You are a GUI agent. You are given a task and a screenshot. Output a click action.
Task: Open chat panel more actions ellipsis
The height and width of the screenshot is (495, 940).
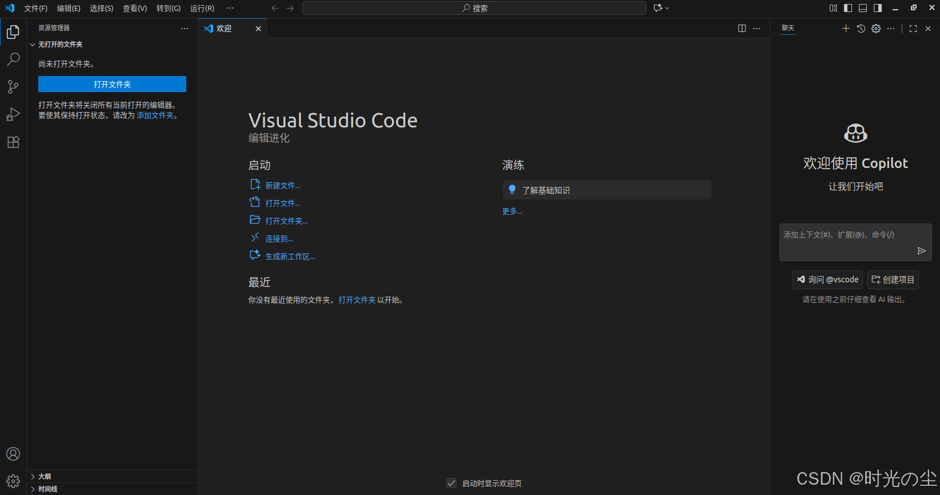891,29
